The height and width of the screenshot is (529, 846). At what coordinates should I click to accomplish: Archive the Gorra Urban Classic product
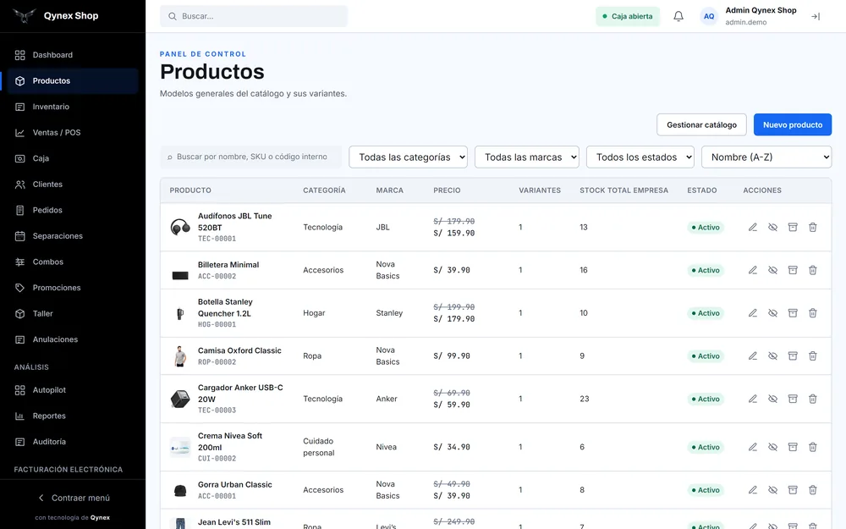[x=793, y=490]
